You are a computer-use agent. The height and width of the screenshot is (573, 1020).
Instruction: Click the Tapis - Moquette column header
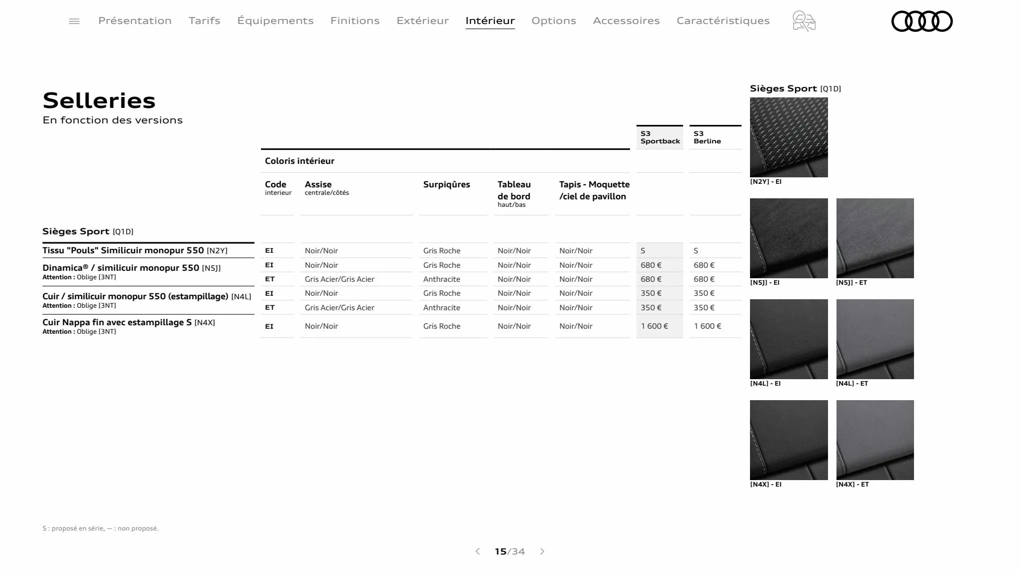click(x=594, y=190)
